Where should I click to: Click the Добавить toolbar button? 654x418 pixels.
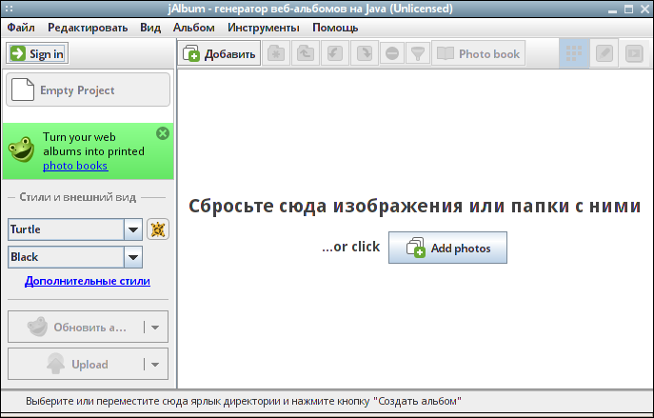pos(219,53)
